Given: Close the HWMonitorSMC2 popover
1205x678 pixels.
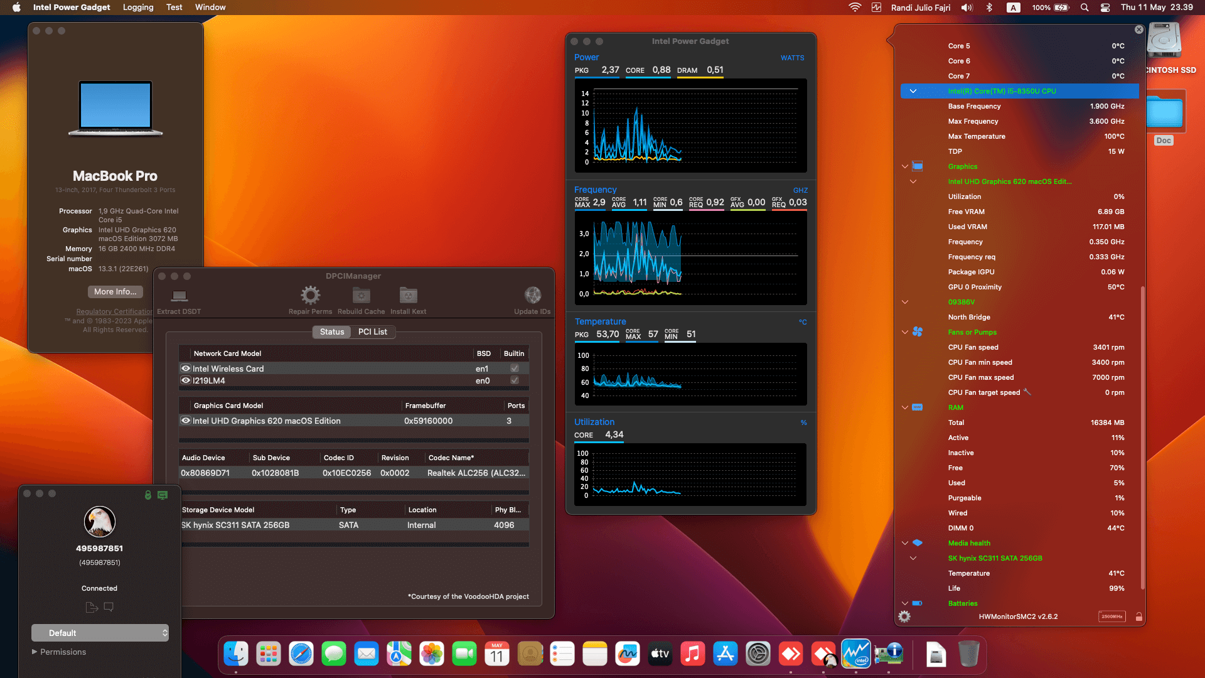Looking at the screenshot, I should point(1138,30).
